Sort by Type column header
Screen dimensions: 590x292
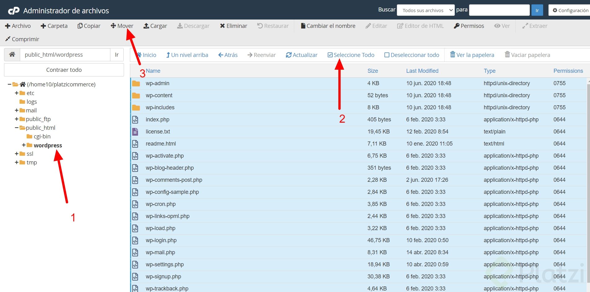pyautogui.click(x=490, y=71)
